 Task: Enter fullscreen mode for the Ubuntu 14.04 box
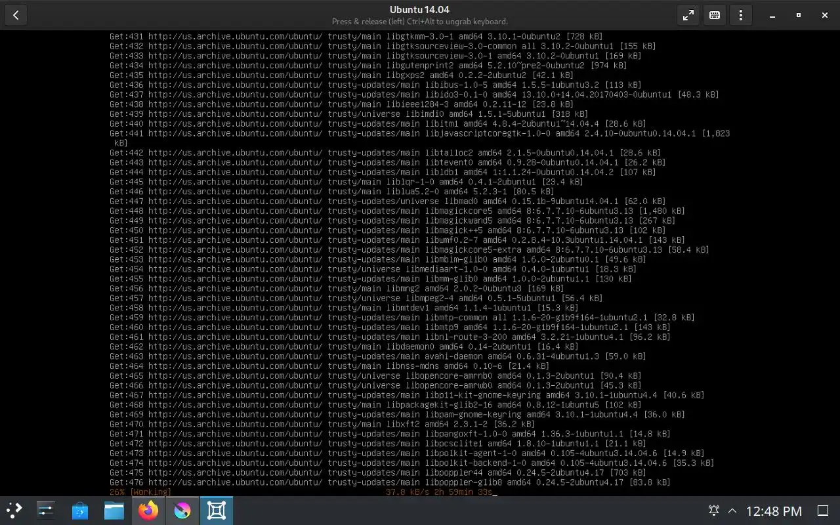[x=688, y=15]
